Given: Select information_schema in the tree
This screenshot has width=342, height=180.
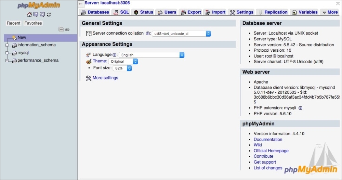Looking at the screenshot, I should [x=37, y=45].
